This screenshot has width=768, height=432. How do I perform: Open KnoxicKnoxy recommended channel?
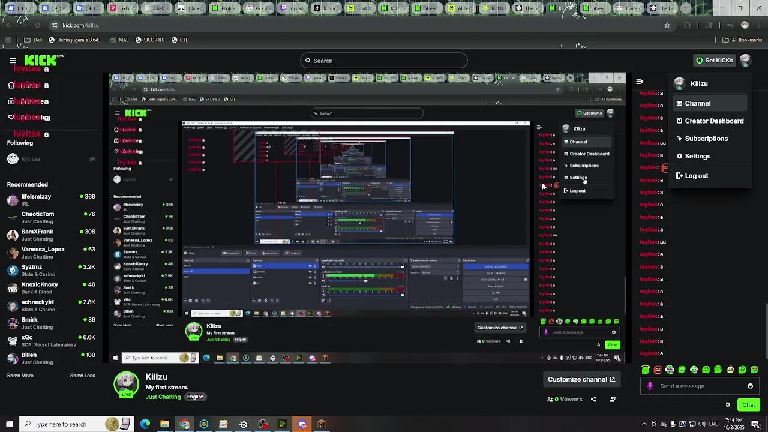51,288
